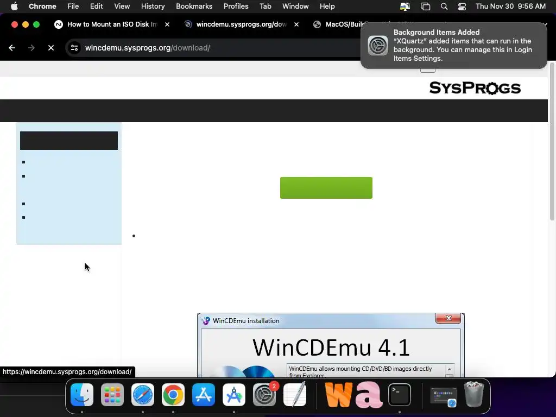Open the Bookmarks menu
The image size is (556, 417).
pos(194,7)
